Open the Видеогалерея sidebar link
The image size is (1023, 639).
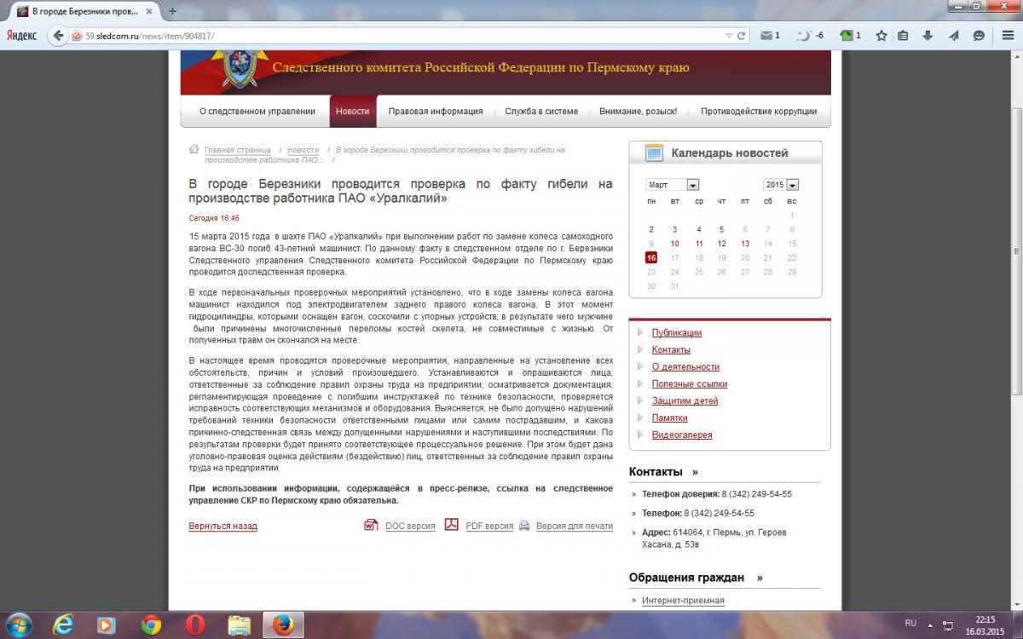pos(681,435)
